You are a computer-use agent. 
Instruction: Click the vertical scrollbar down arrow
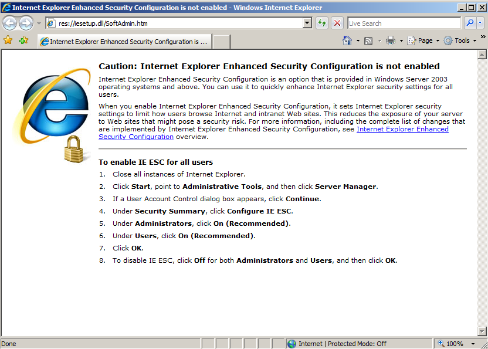click(482, 331)
